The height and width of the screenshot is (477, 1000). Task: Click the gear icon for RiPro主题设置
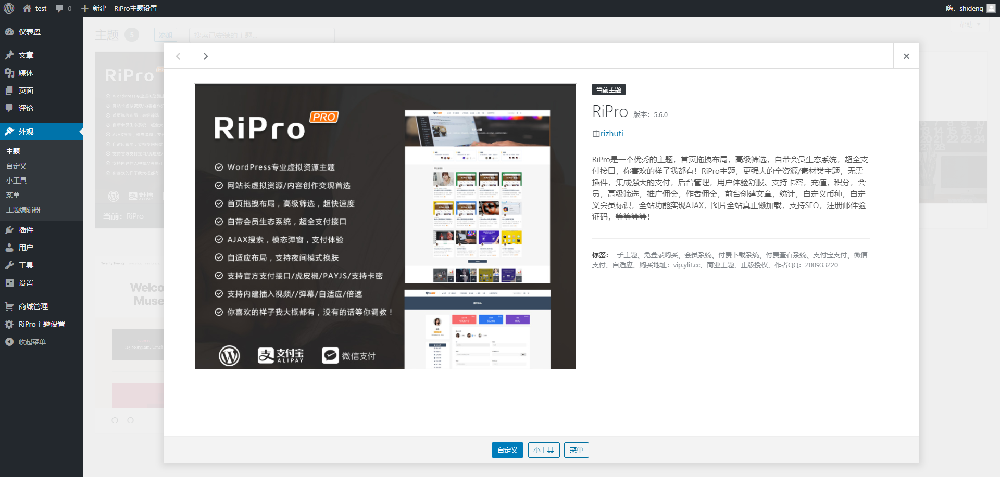point(9,324)
